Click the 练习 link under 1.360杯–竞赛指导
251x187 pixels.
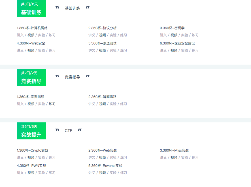[52, 104]
